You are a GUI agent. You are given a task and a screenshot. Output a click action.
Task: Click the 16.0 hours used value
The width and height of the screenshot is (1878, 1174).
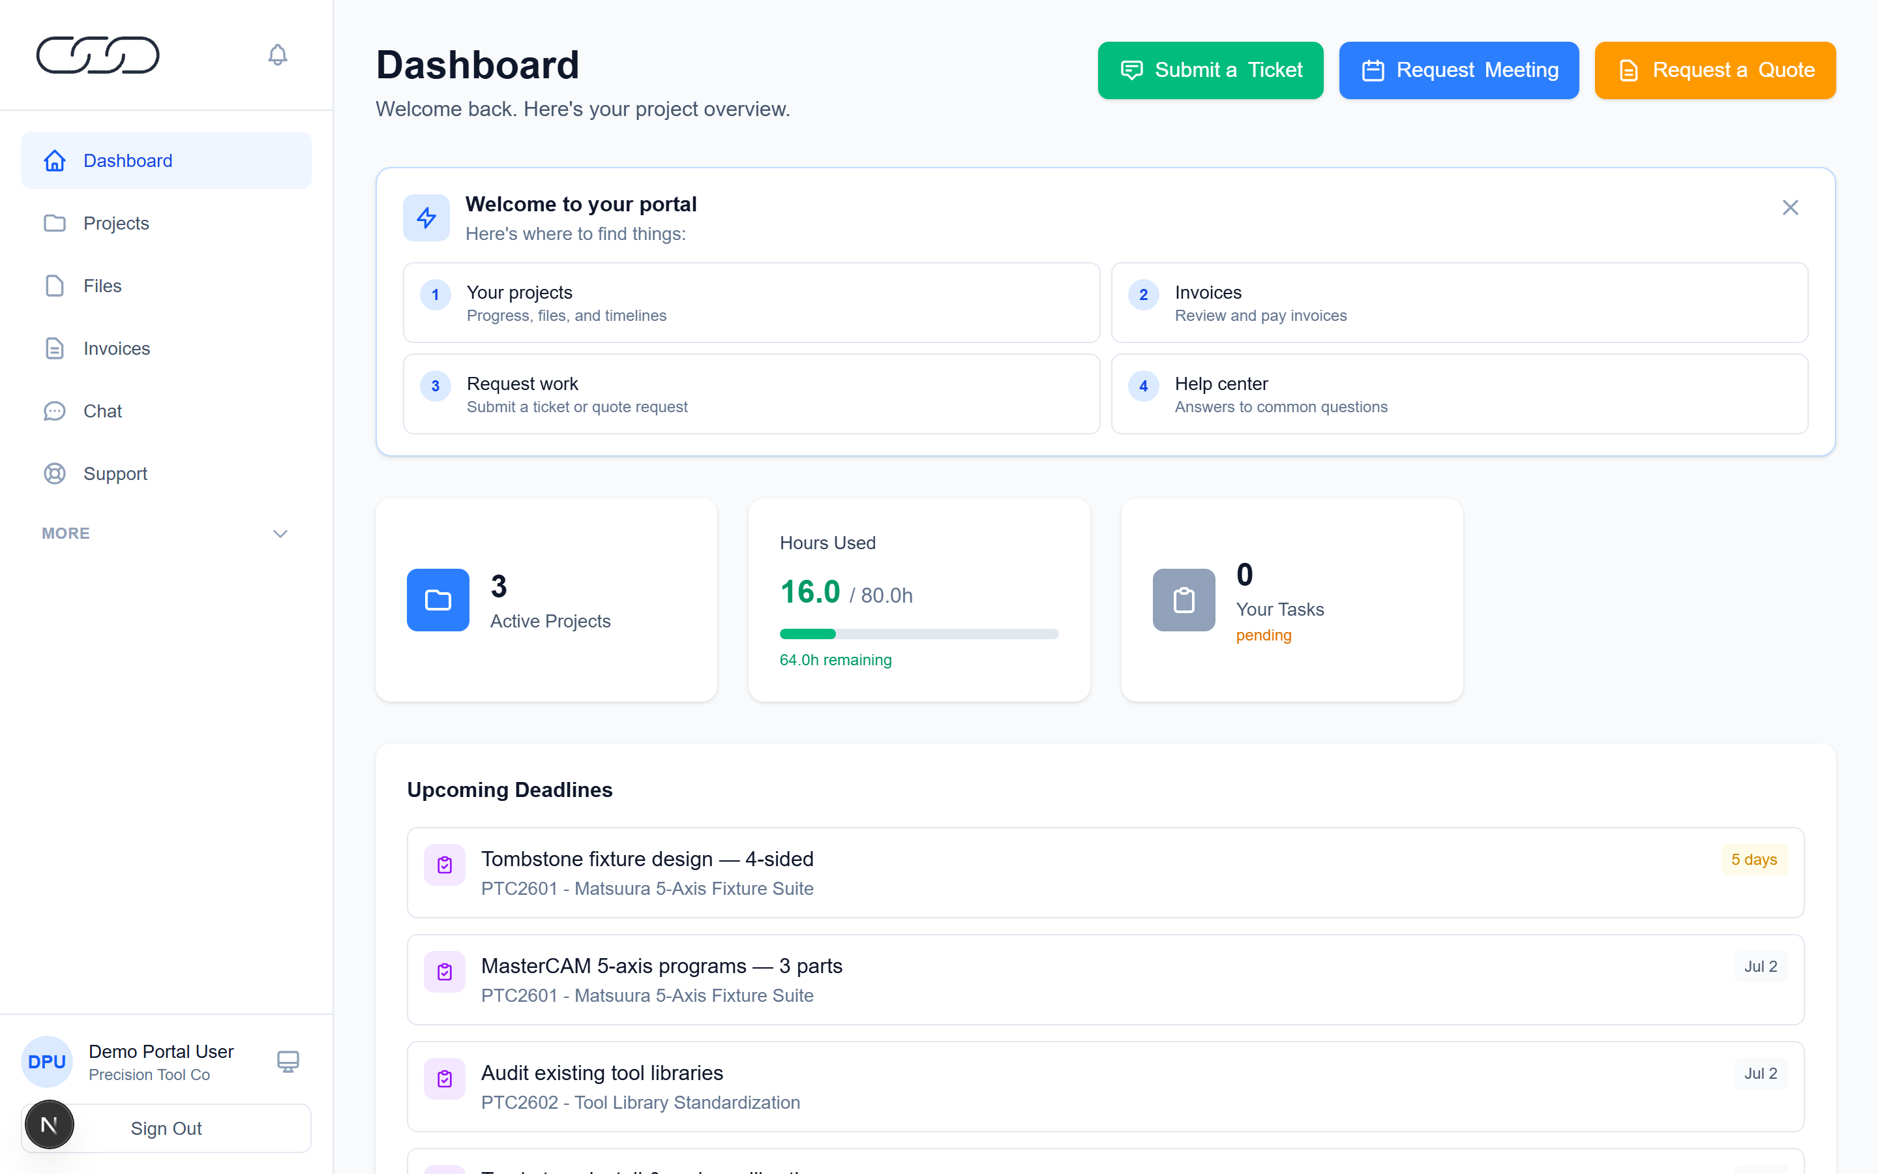(809, 592)
